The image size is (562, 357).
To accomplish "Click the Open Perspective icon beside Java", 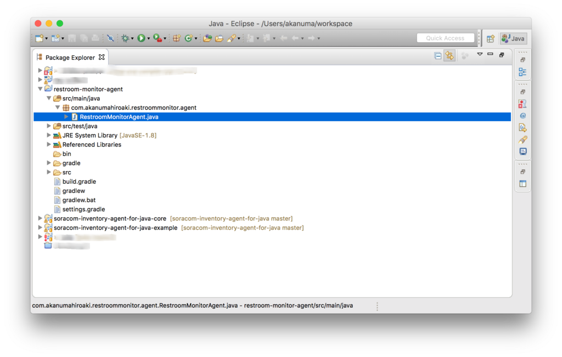I will tap(490, 39).
